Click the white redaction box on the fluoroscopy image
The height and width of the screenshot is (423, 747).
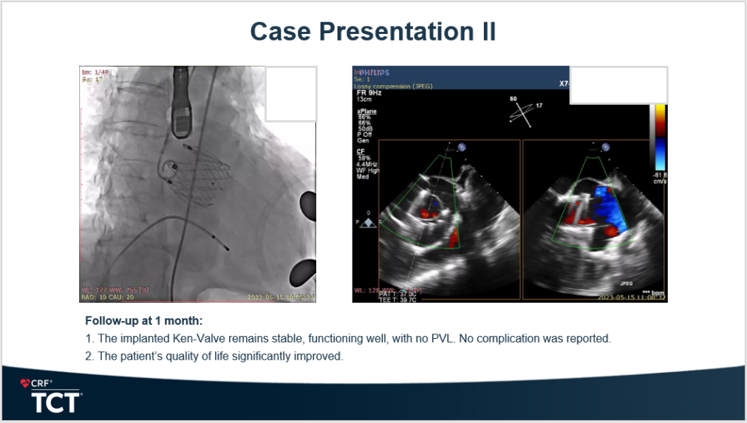[290, 94]
